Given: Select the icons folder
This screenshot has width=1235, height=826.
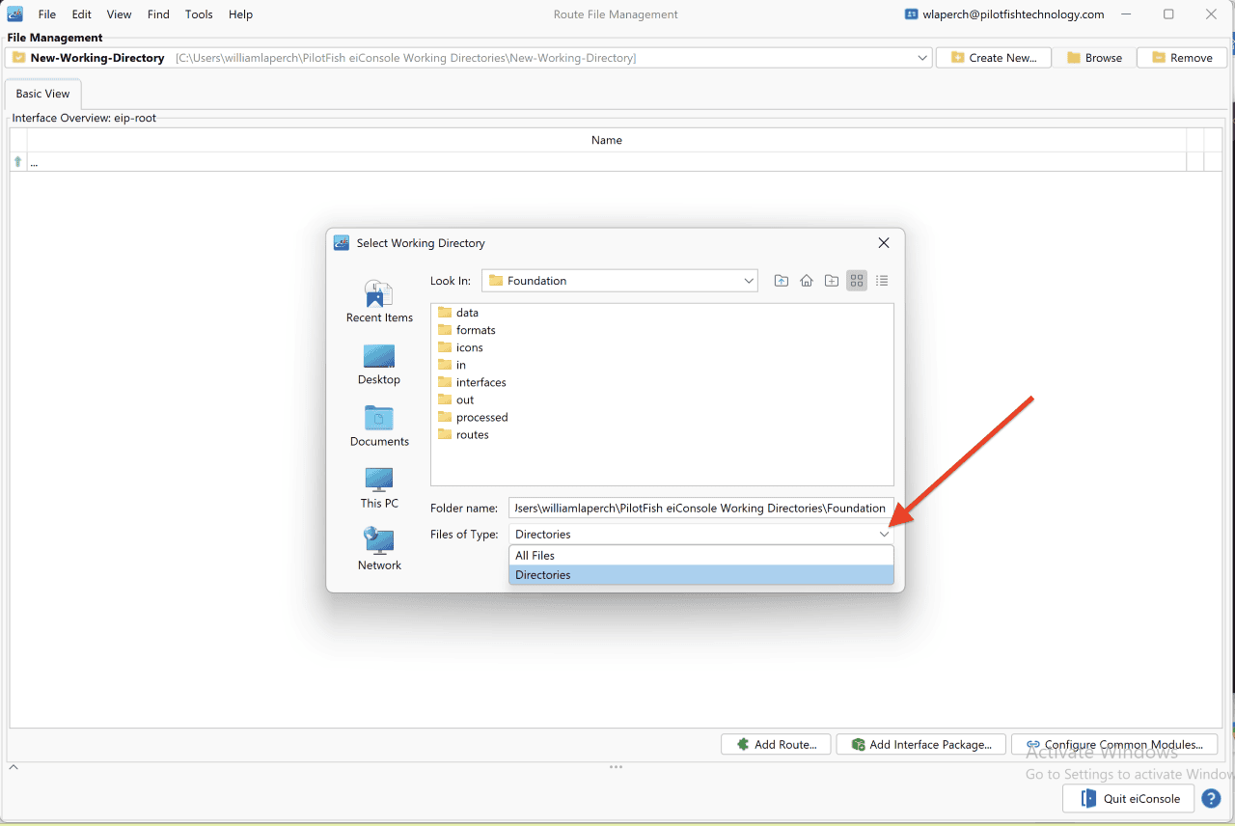Looking at the screenshot, I should click(x=460, y=347).
